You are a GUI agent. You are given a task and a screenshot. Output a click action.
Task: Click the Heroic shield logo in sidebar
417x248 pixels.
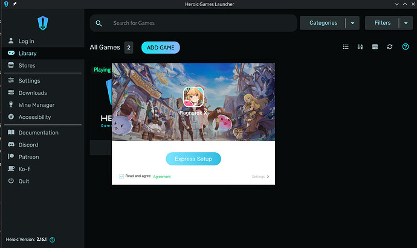coord(43,23)
